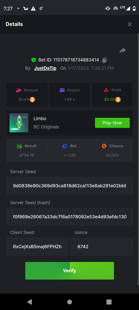Tap the red Amount hand icon
139x310 pixels.
[x=19, y=90]
